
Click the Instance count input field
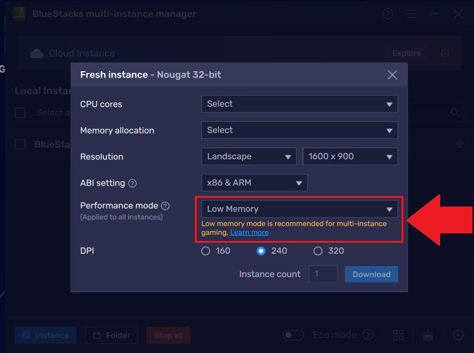point(323,274)
